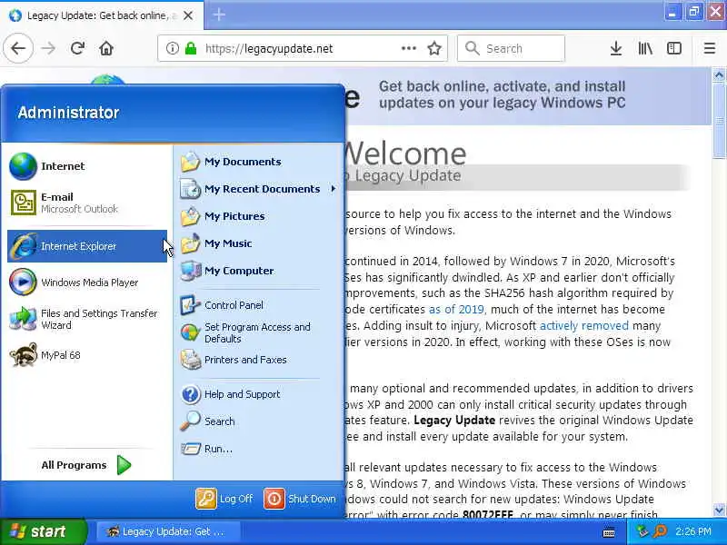Open the Run dialog

click(258, 449)
